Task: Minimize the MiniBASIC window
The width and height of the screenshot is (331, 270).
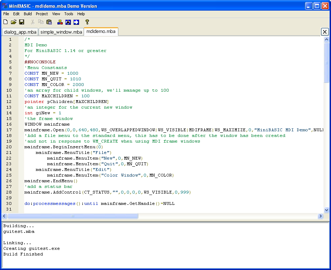Action: pos(309,6)
